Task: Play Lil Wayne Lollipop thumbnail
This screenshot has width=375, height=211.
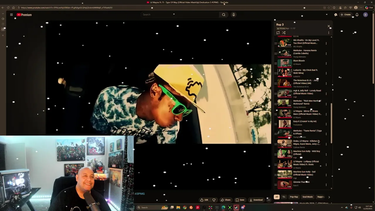Action: click(x=284, y=164)
